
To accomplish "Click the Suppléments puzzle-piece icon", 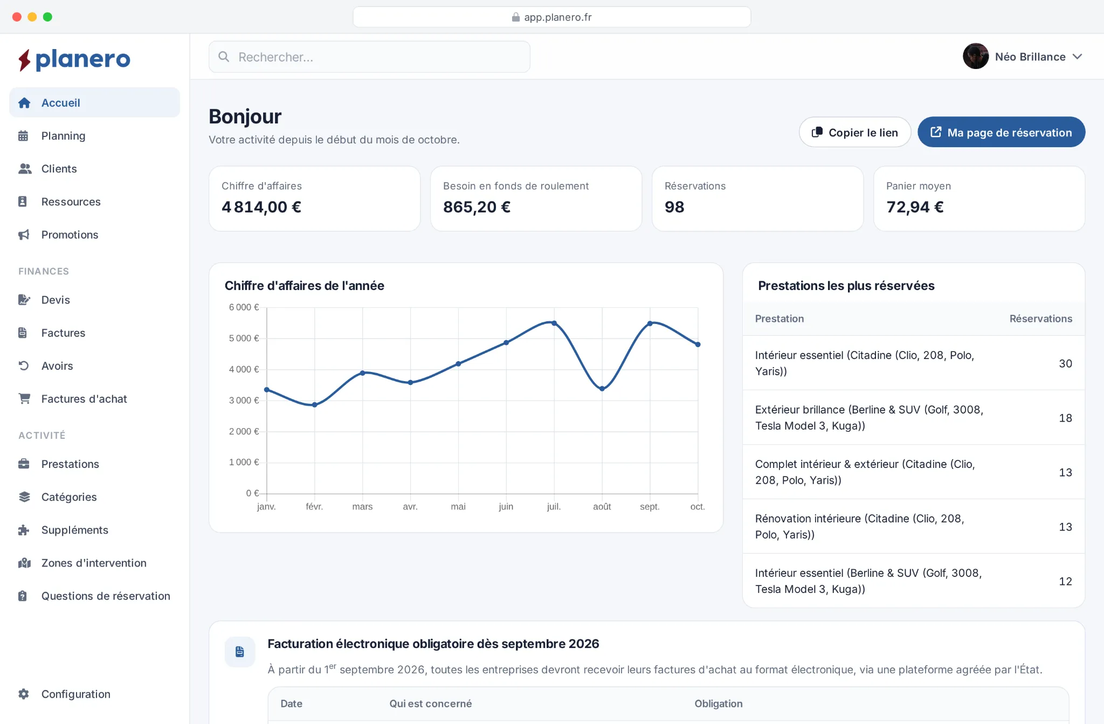I will (24, 530).
